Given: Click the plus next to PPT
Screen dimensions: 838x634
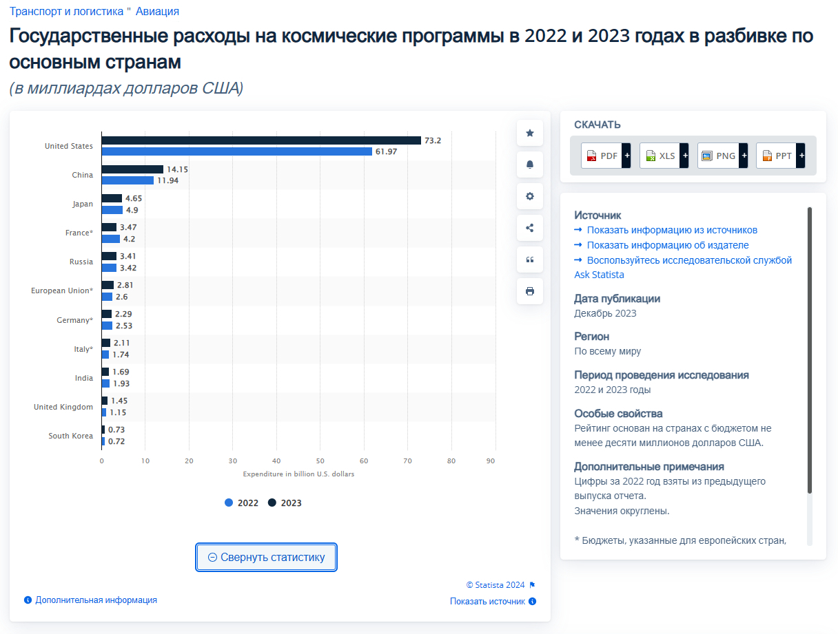Looking at the screenshot, I should [x=801, y=156].
